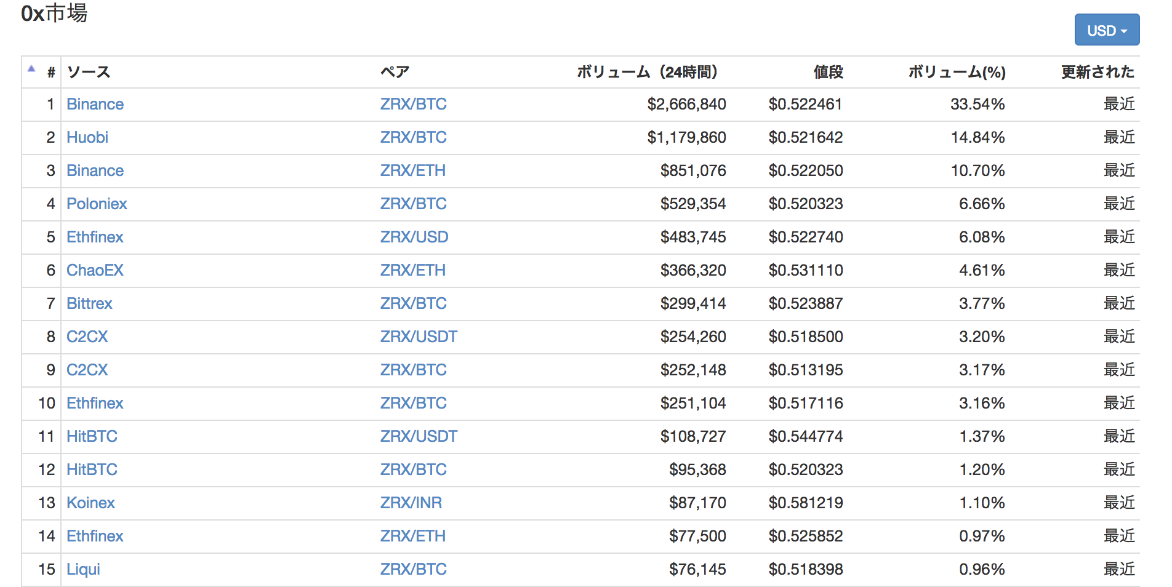Open C2CX link in row 8
Viewport: 1172px width, 587px height.
coord(87,337)
